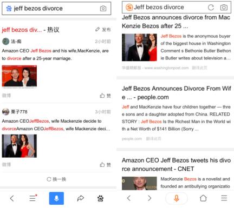
Task: Open the www.washingtonpost.com source link
Action: coord(166,68)
